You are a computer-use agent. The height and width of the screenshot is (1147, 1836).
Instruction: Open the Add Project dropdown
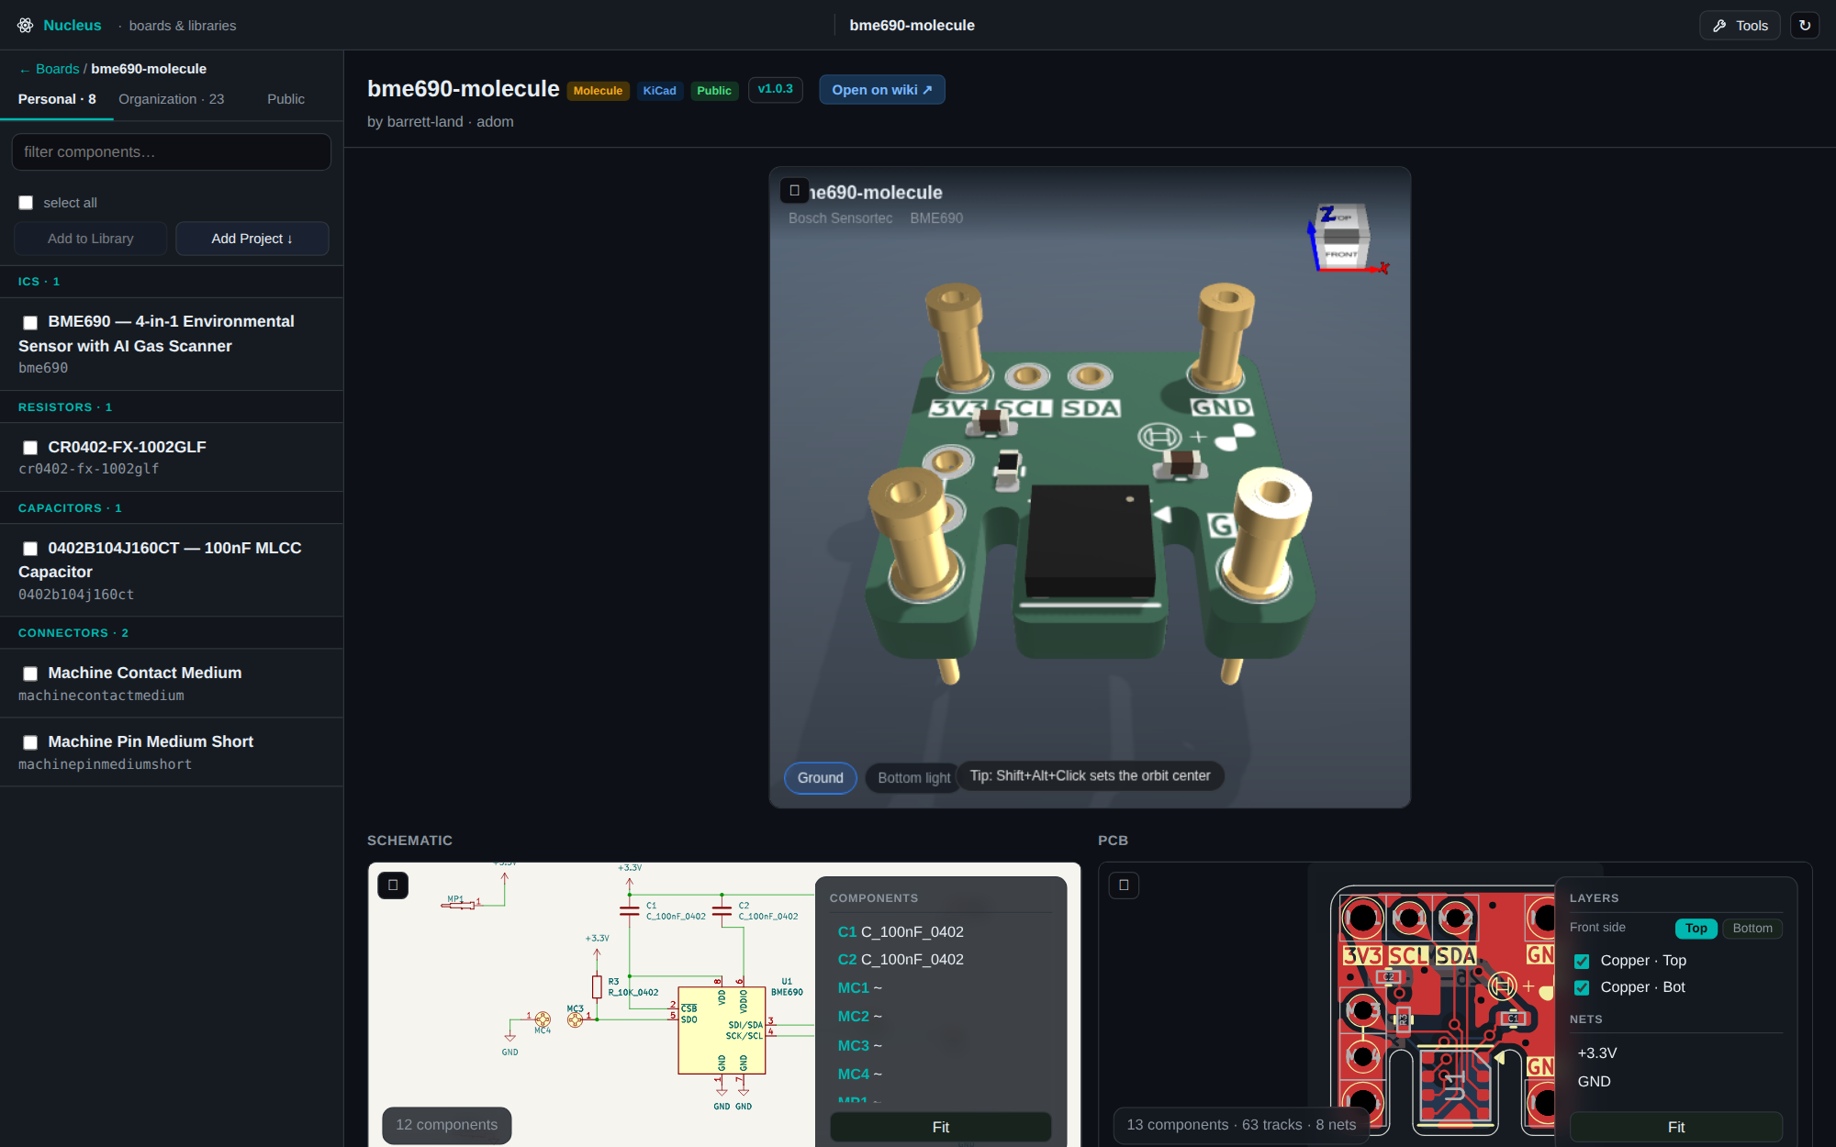(252, 239)
